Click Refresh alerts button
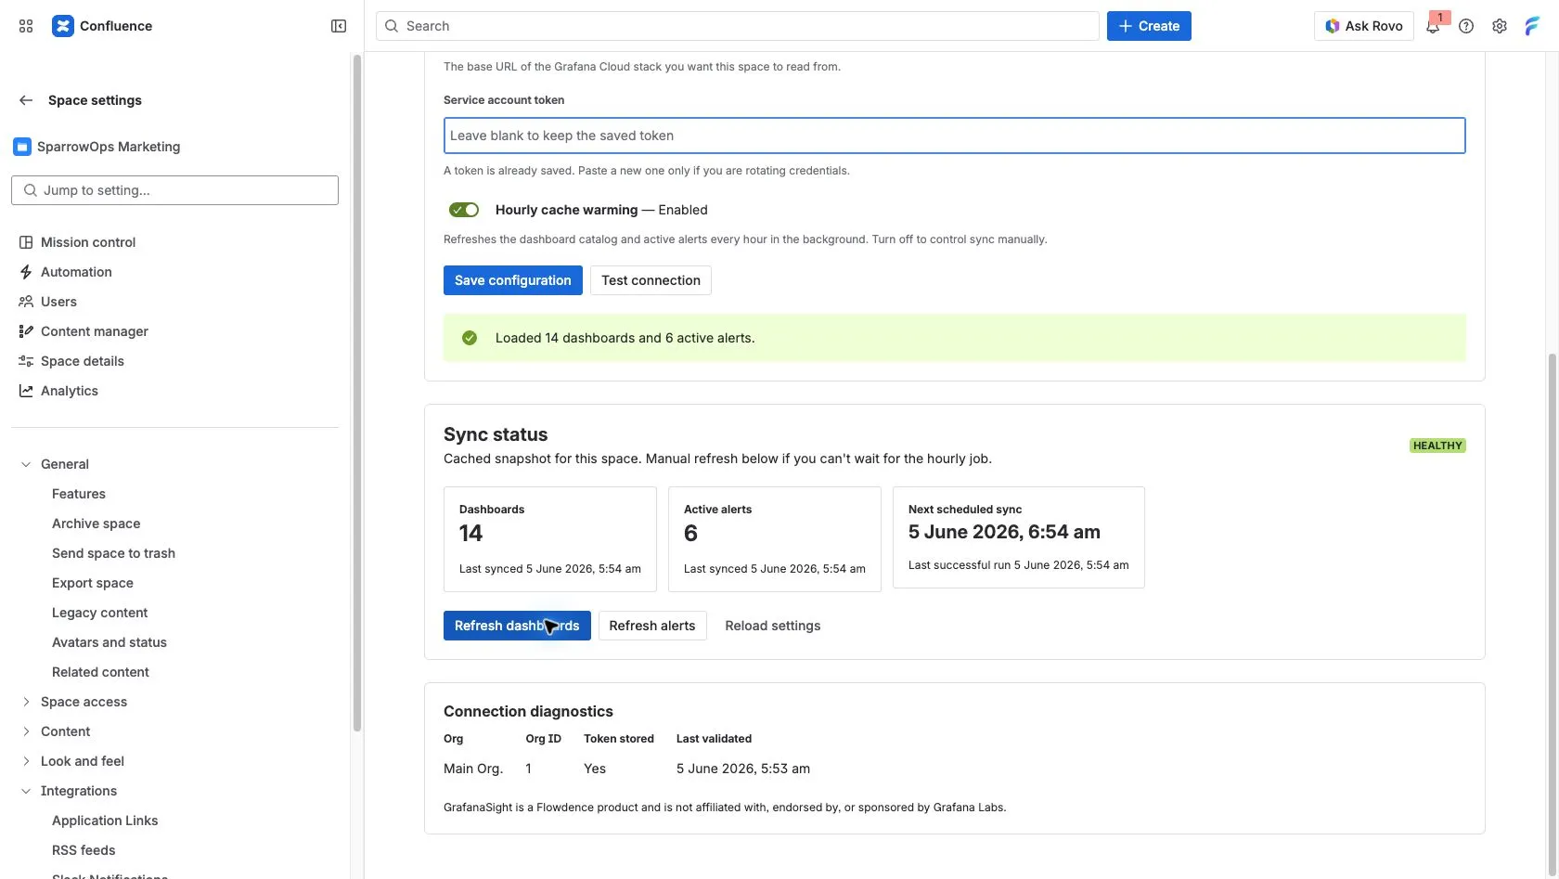This screenshot has width=1559, height=879. pos(652,626)
